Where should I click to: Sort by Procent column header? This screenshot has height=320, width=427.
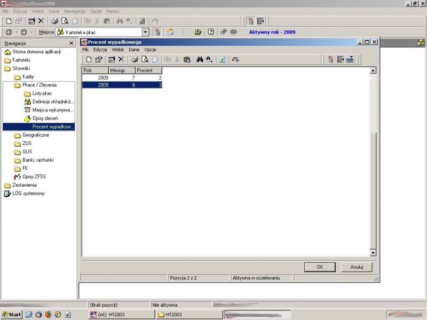(x=149, y=70)
